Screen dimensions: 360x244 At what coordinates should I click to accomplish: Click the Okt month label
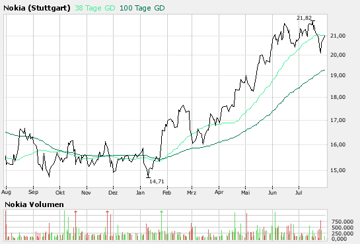pyautogui.click(x=60, y=193)
